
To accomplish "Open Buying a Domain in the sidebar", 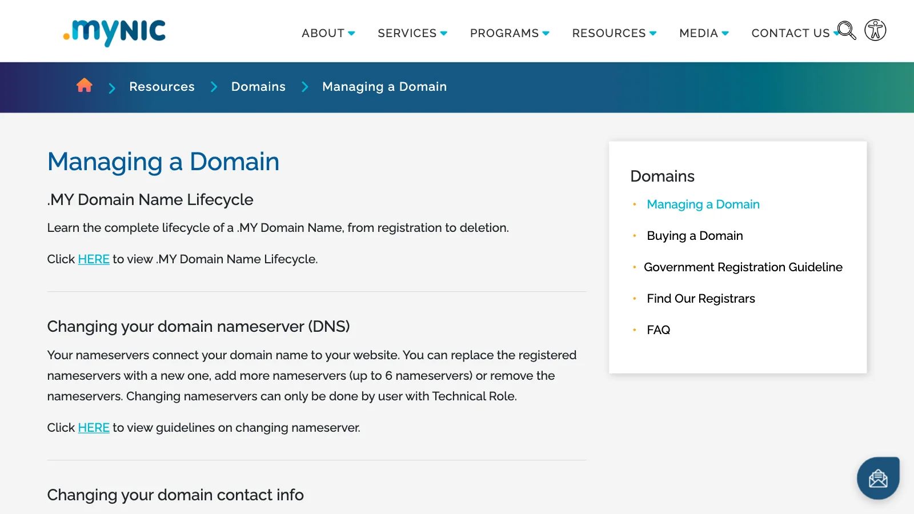I will [x=695, y=236].
